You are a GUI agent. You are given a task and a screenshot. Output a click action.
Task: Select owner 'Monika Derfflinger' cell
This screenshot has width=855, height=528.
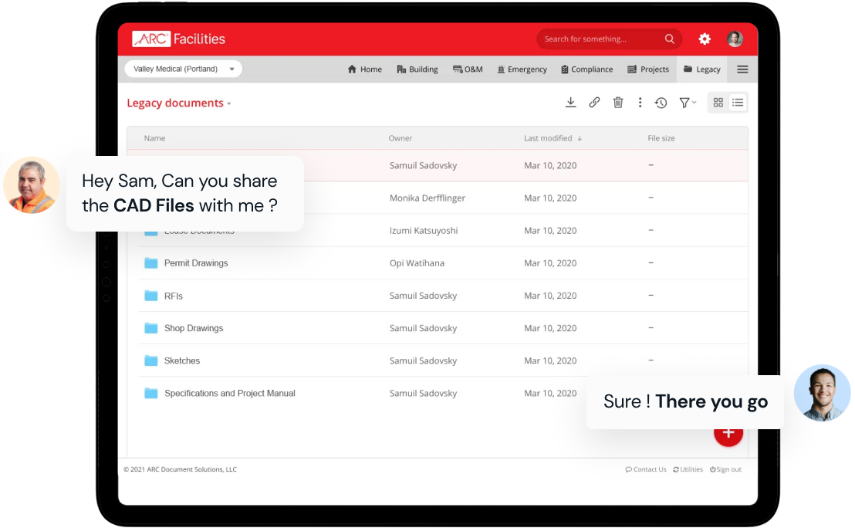tap(427, 198)
